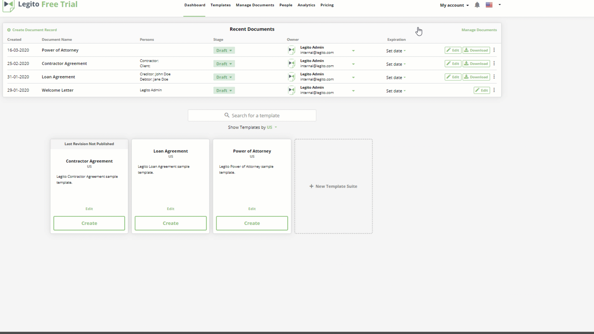Open three-dot menu for Power of Attorney row
Viewport: 594px width, 334px height.
[494, 50]
